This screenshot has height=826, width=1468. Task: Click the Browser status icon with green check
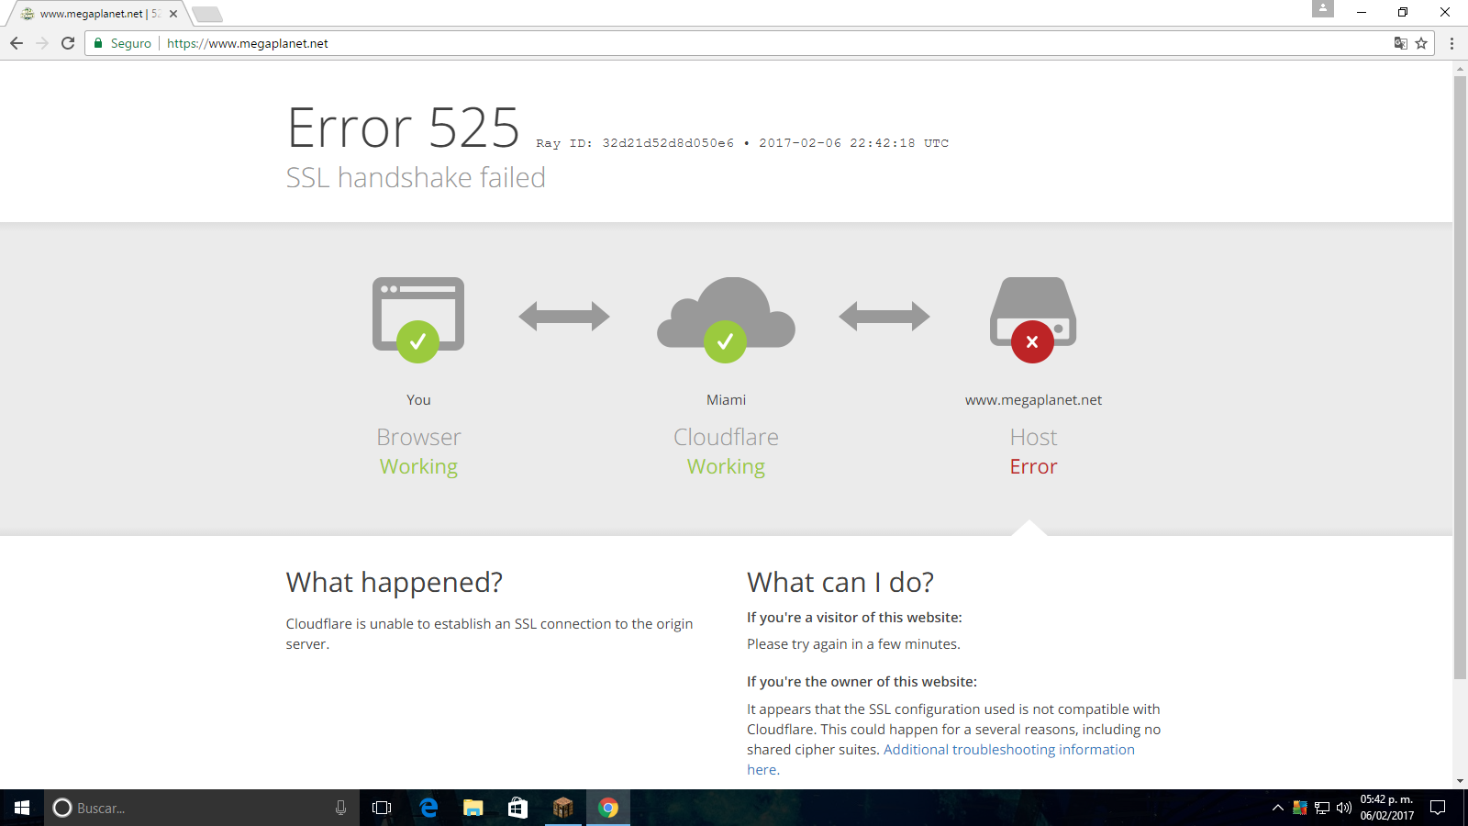pyautogui.click(x=418, y=318)
